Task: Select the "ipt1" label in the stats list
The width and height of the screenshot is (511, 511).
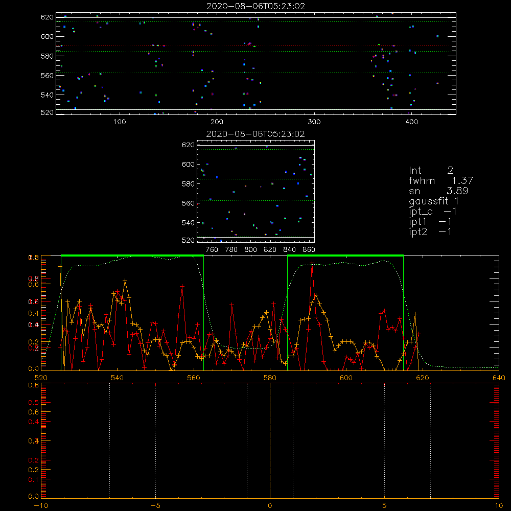Action: 417,222
